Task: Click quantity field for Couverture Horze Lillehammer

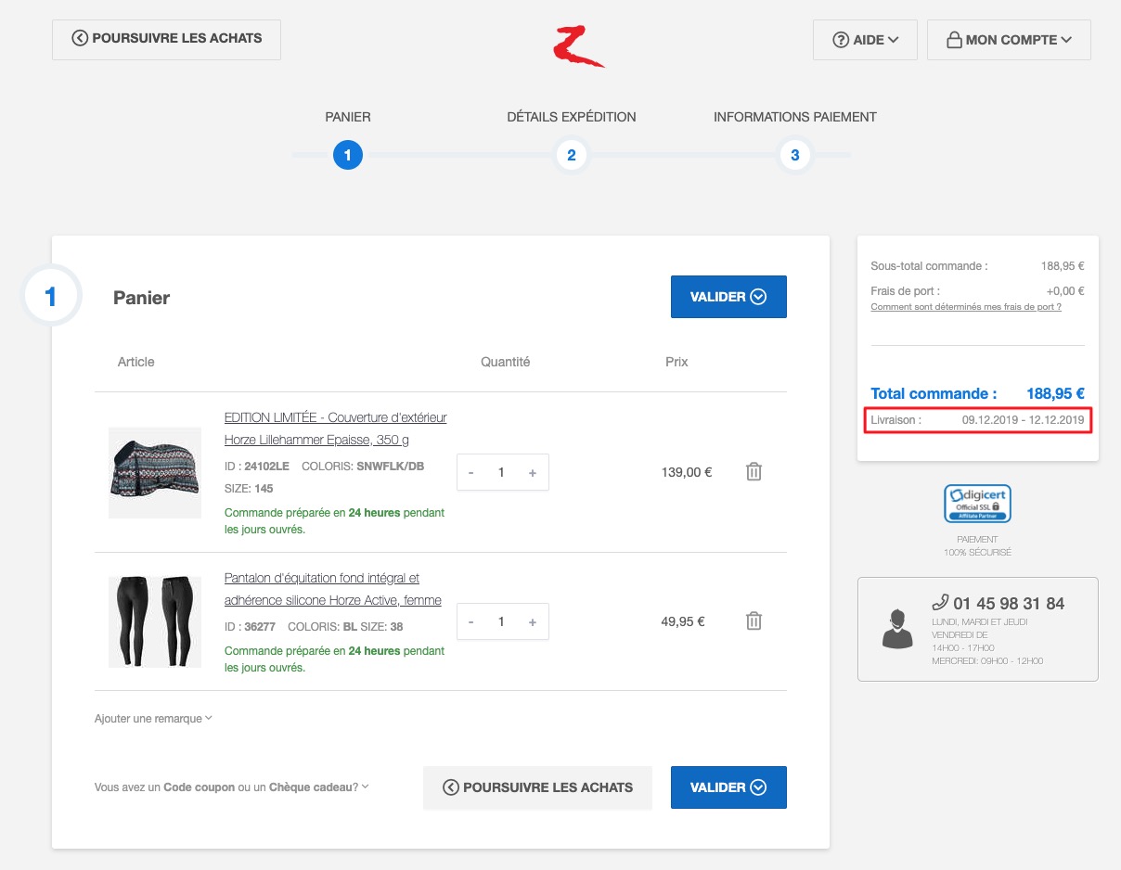Action: (x=502, y=472)
